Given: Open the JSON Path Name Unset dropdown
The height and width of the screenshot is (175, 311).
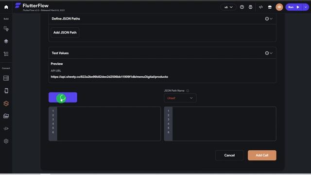Looking at the screenshot, I should pyautogui.click(x=180, y=98).
